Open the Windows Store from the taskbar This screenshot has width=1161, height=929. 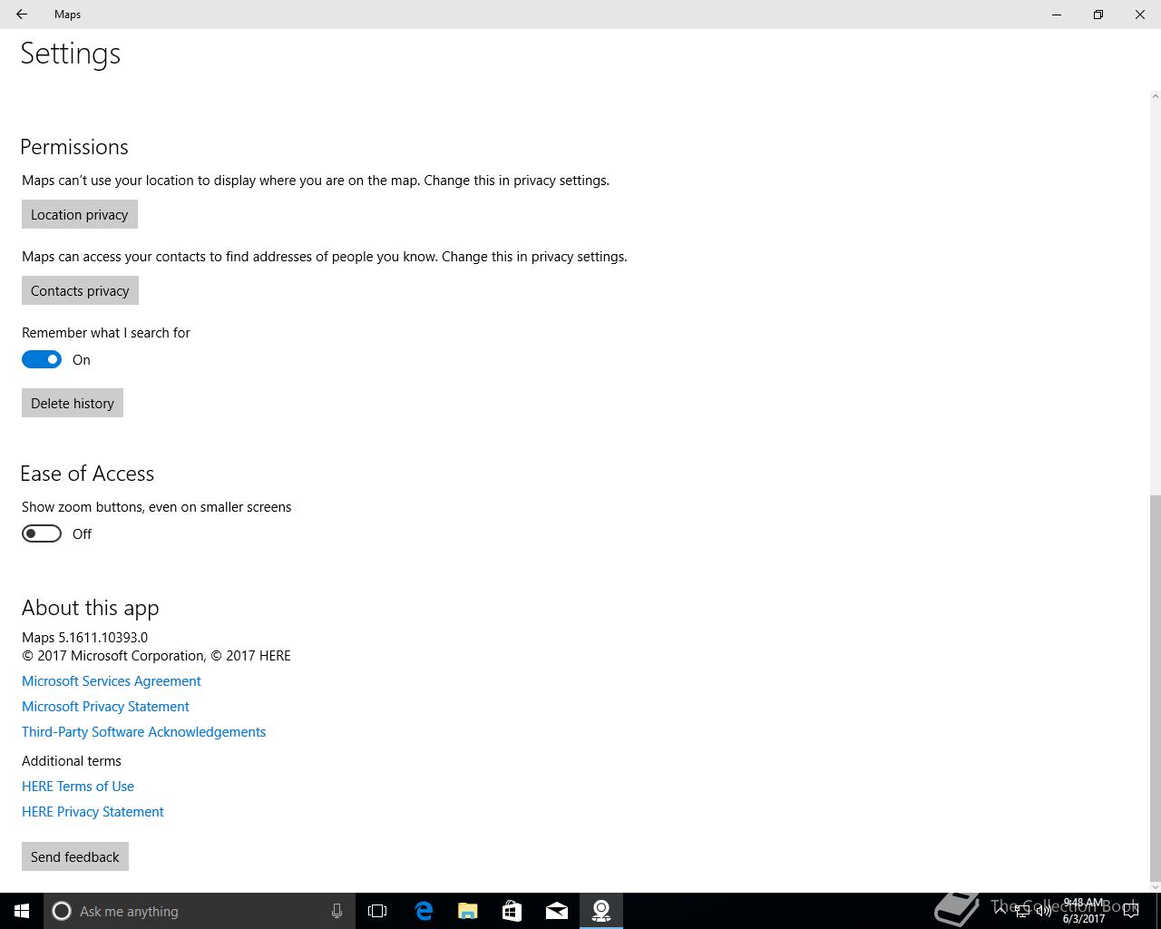click(x=512, y=911)
